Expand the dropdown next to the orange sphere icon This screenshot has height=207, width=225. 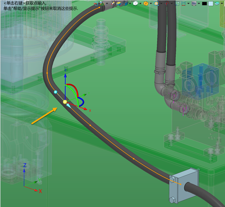[x=151, y=3]
